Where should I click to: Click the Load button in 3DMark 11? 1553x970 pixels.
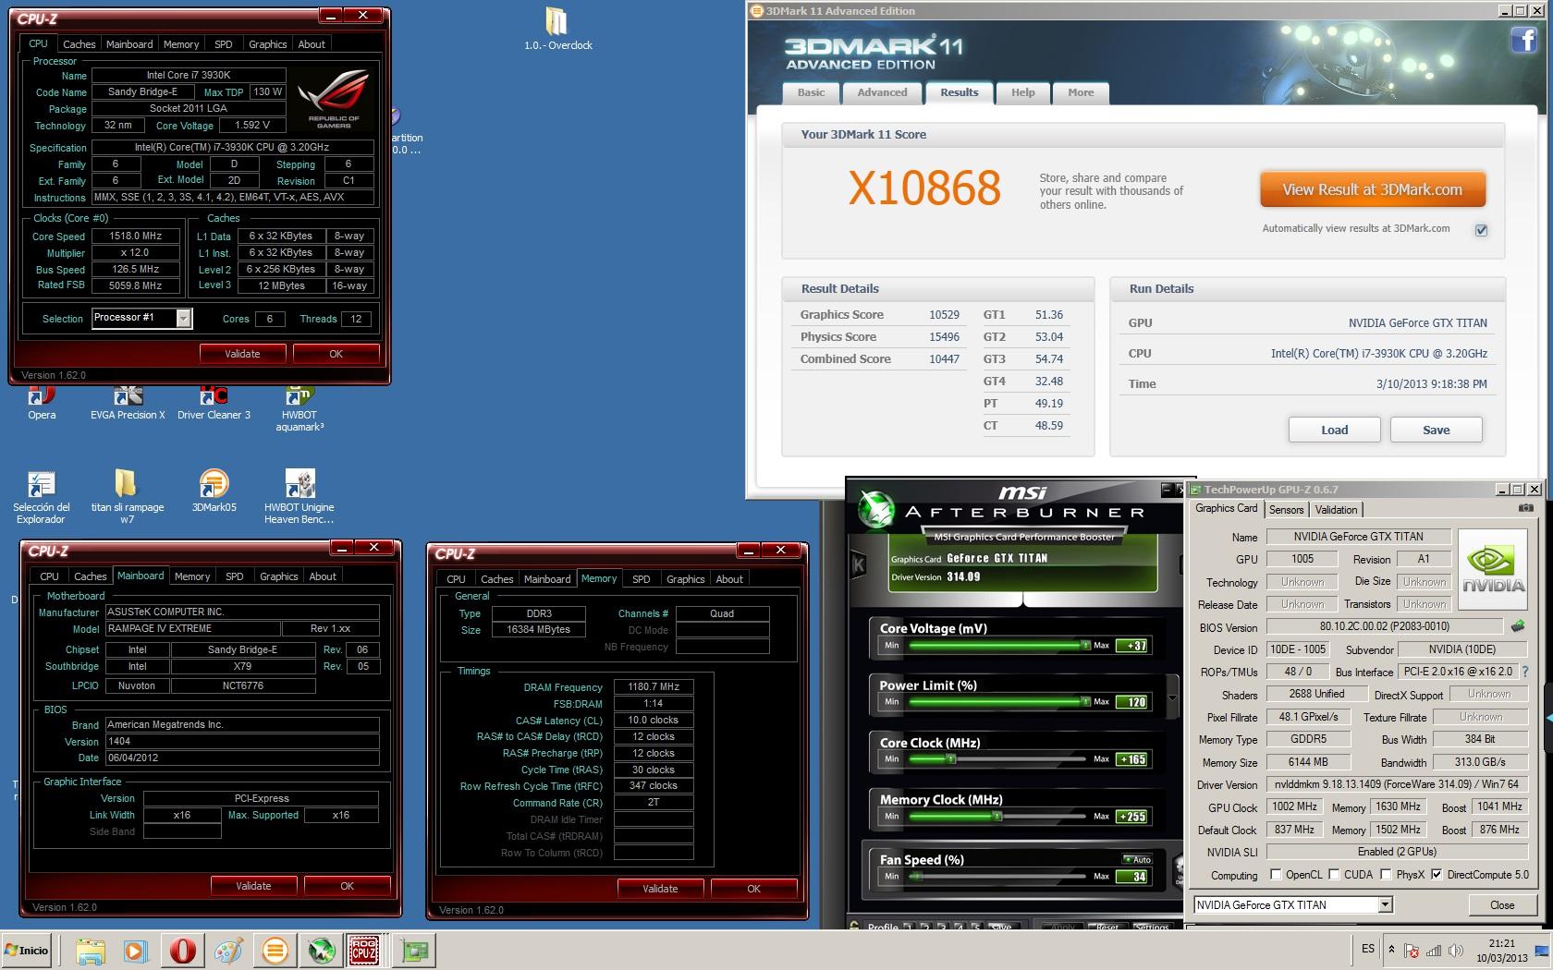tap(1334, 430)
